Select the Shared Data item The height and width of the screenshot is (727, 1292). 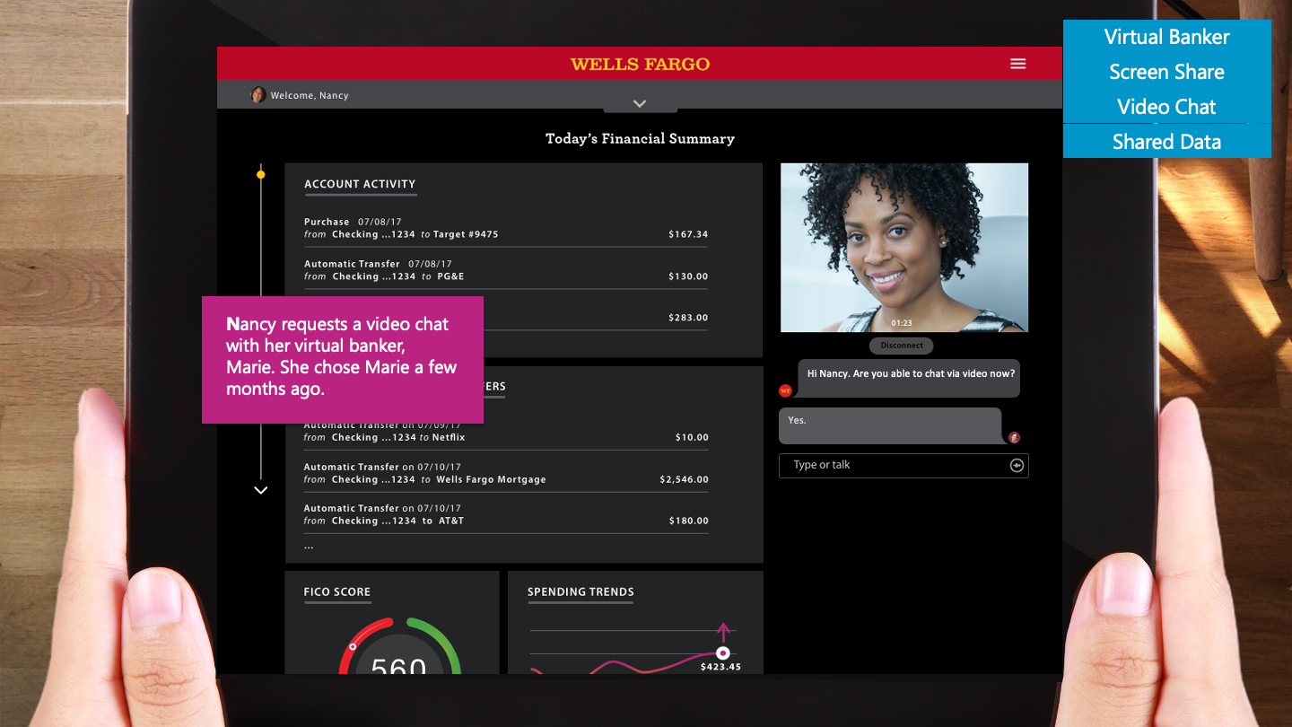[1166, 142]
